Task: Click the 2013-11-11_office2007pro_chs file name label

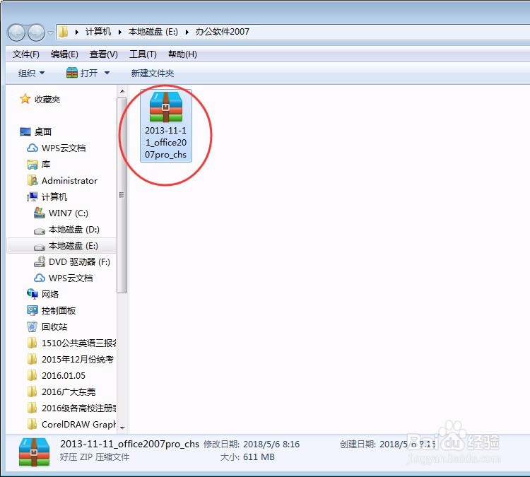Action: tap(165, 143)
